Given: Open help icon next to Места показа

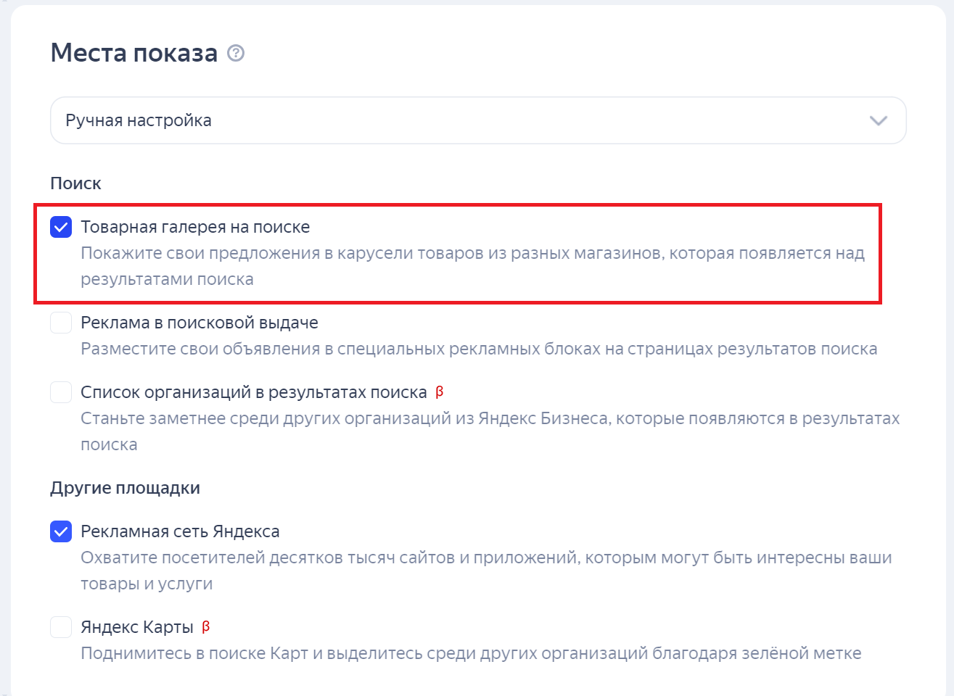Looking at the screenshot, I should point(236,53).
